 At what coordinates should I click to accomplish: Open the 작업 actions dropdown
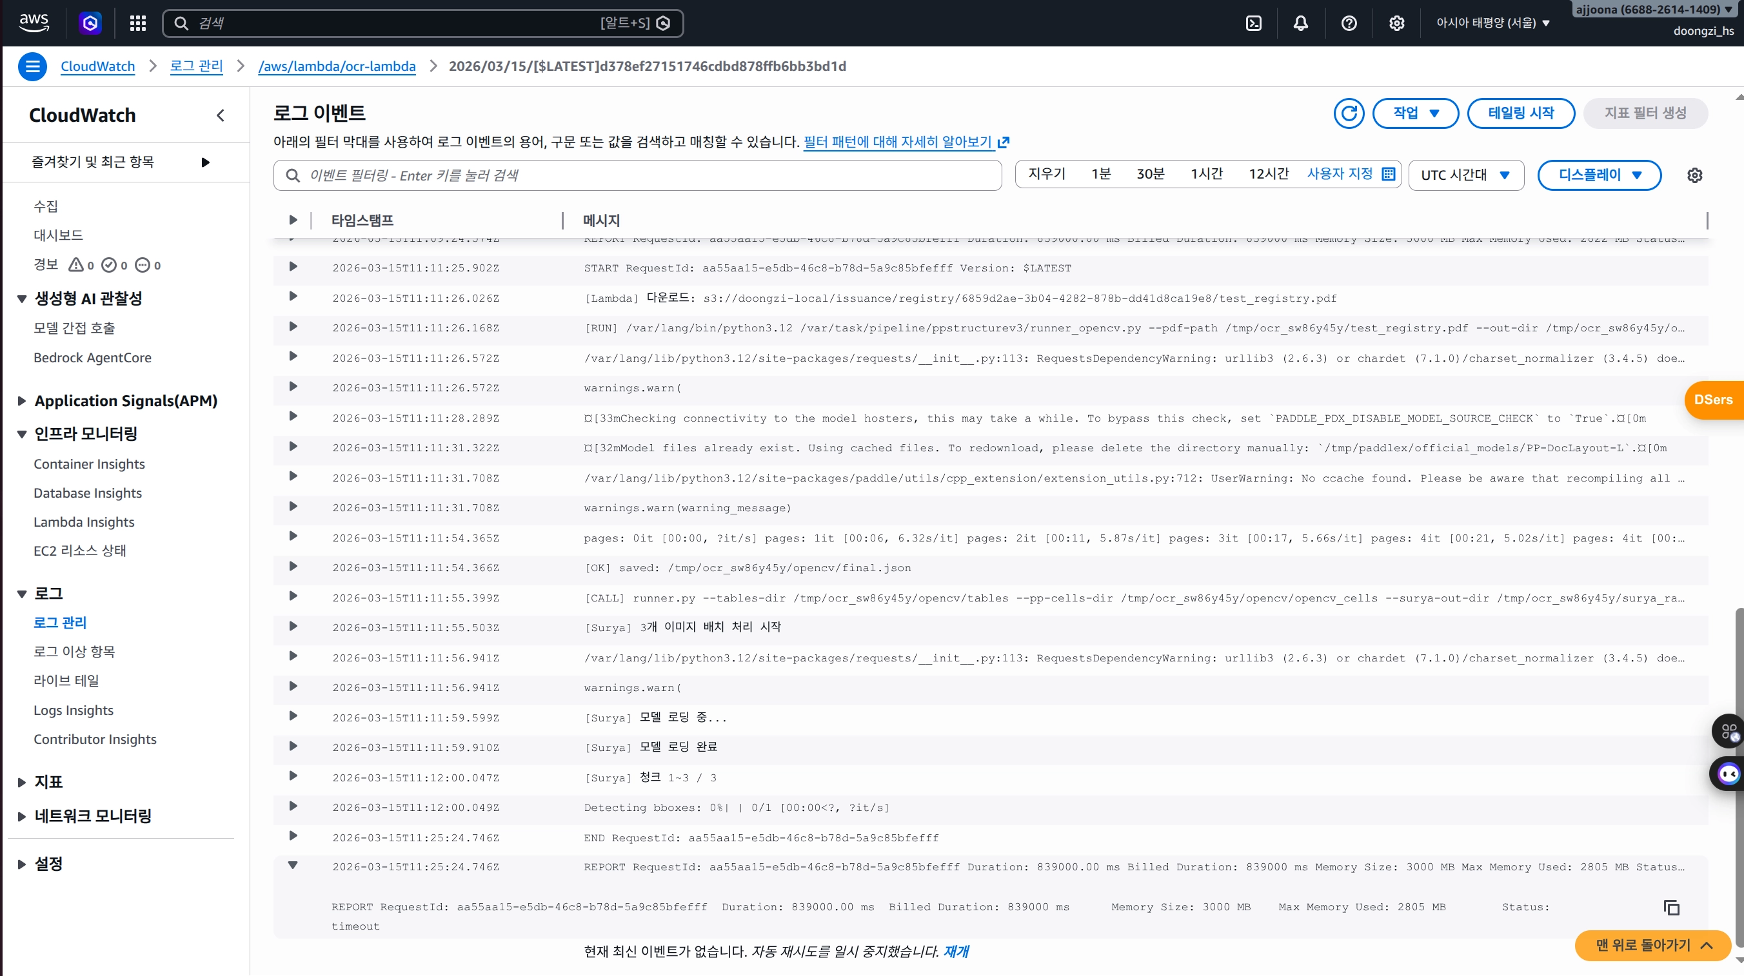tap(1415, 113)
